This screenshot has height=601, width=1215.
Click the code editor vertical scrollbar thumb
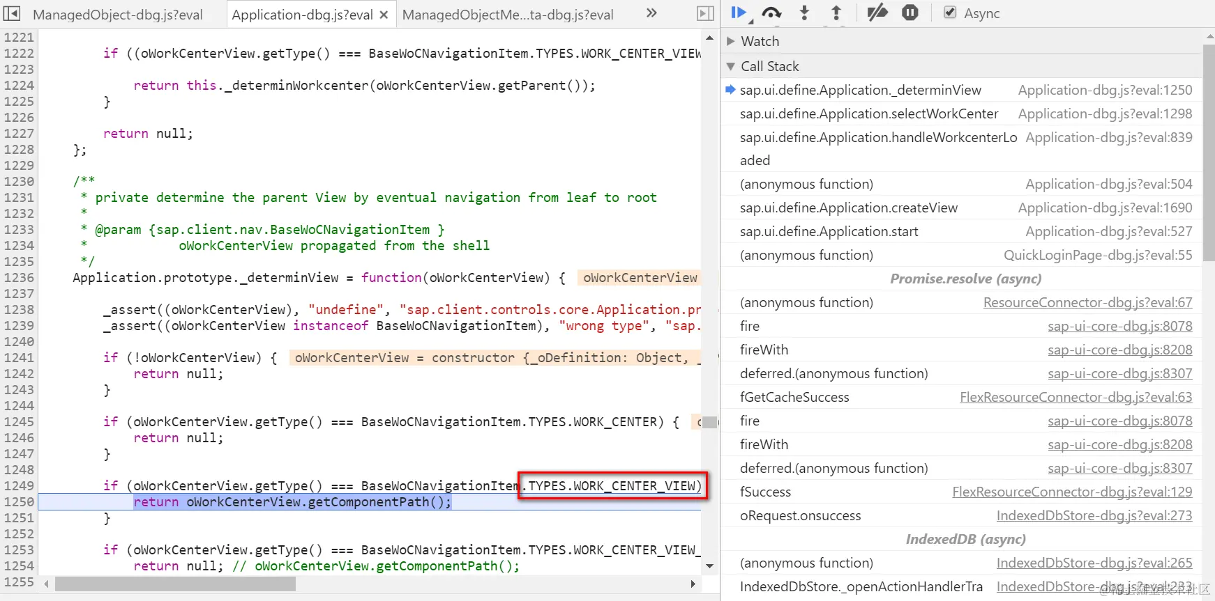pos(709,422)
